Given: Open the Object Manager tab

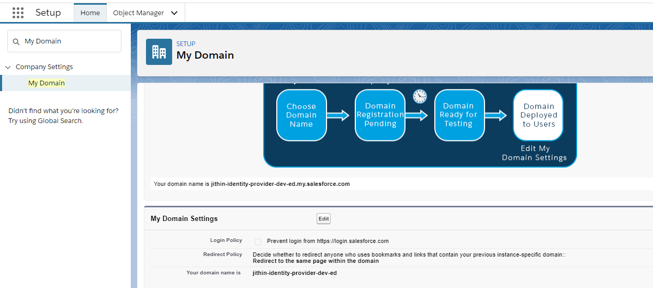Looking at the screenshot, I should [139, 13].
